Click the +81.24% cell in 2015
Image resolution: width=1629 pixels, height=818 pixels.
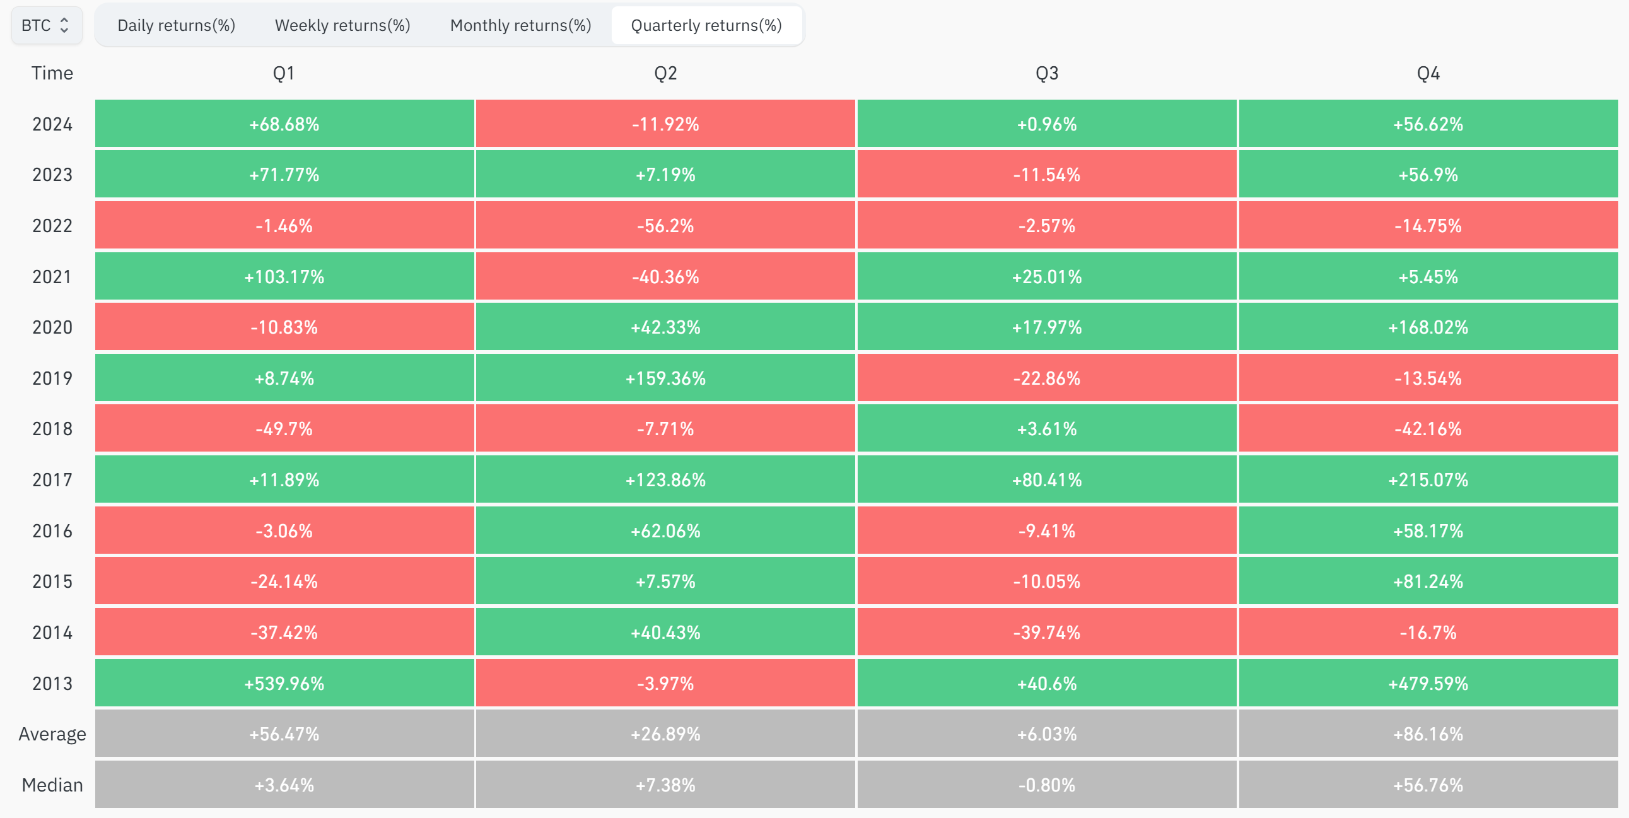tap(1428, 581)
